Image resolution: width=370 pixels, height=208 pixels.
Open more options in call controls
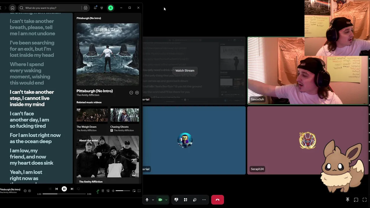coord(204,200)
